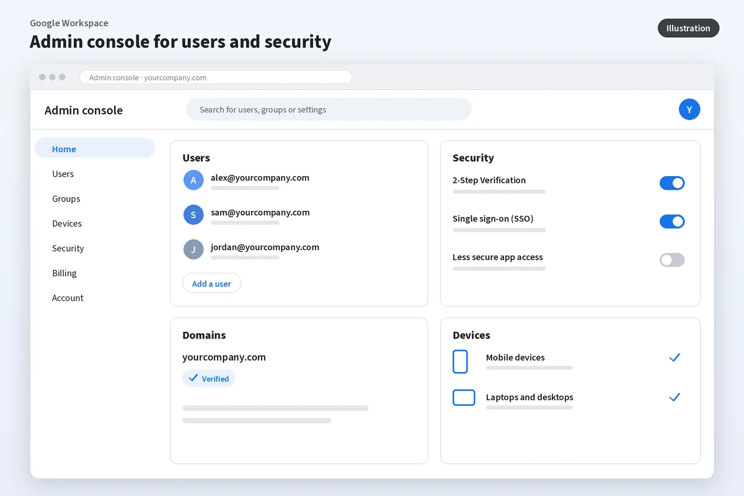Viewport: 744px width, 496px height.
Task: Click alex's avatar circle labeled A
Action: point(193,180)
